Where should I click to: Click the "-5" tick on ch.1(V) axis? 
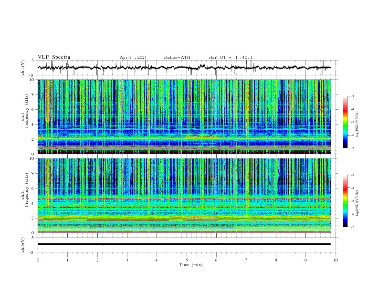point(32,75)
